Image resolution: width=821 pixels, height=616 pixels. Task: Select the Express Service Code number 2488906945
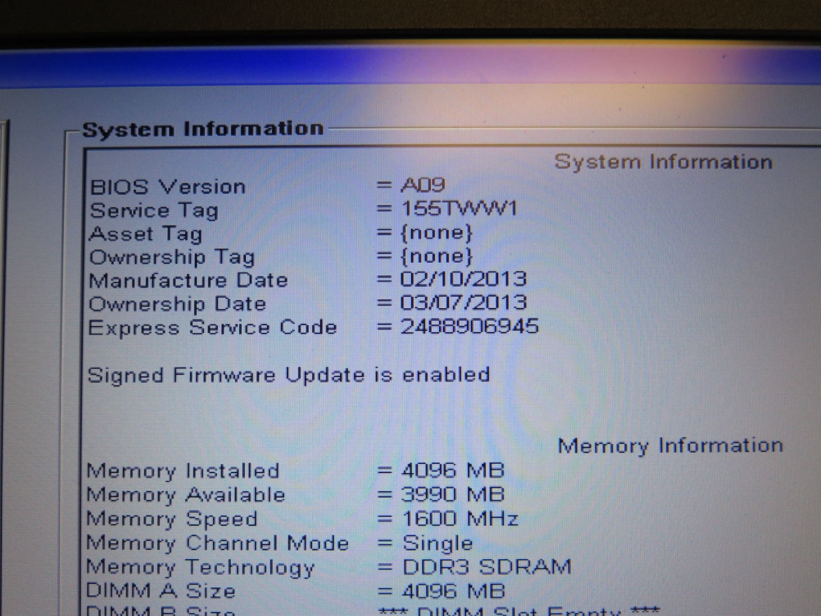click(x=469, y=327)
